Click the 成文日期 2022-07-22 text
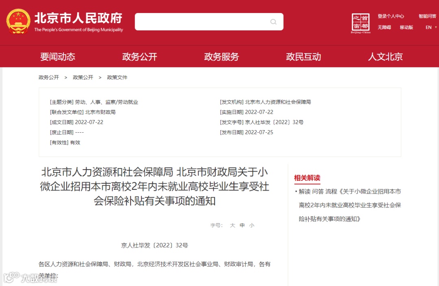 [76, 123]
